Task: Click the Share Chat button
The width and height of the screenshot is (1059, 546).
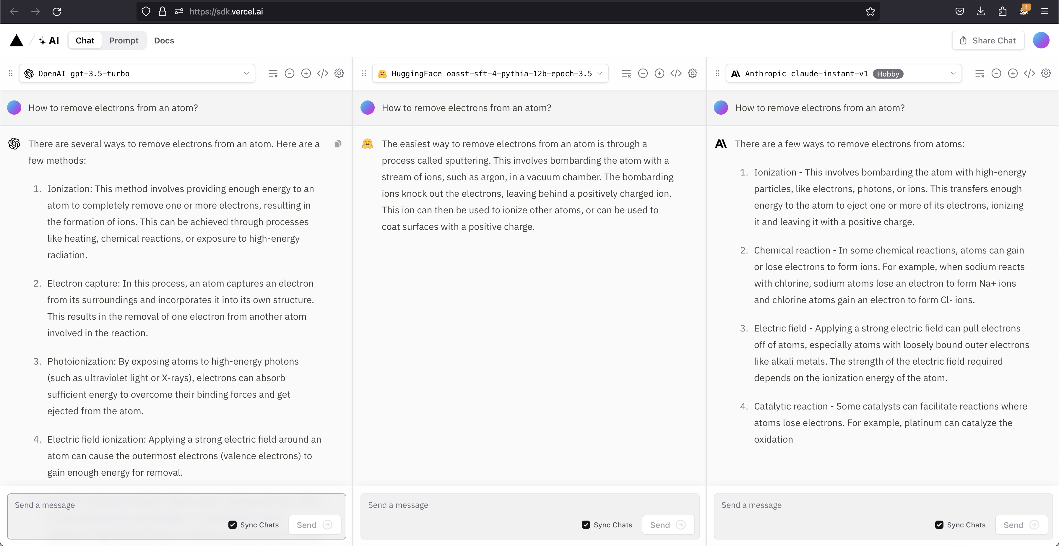Action: [x=988, y=40]
